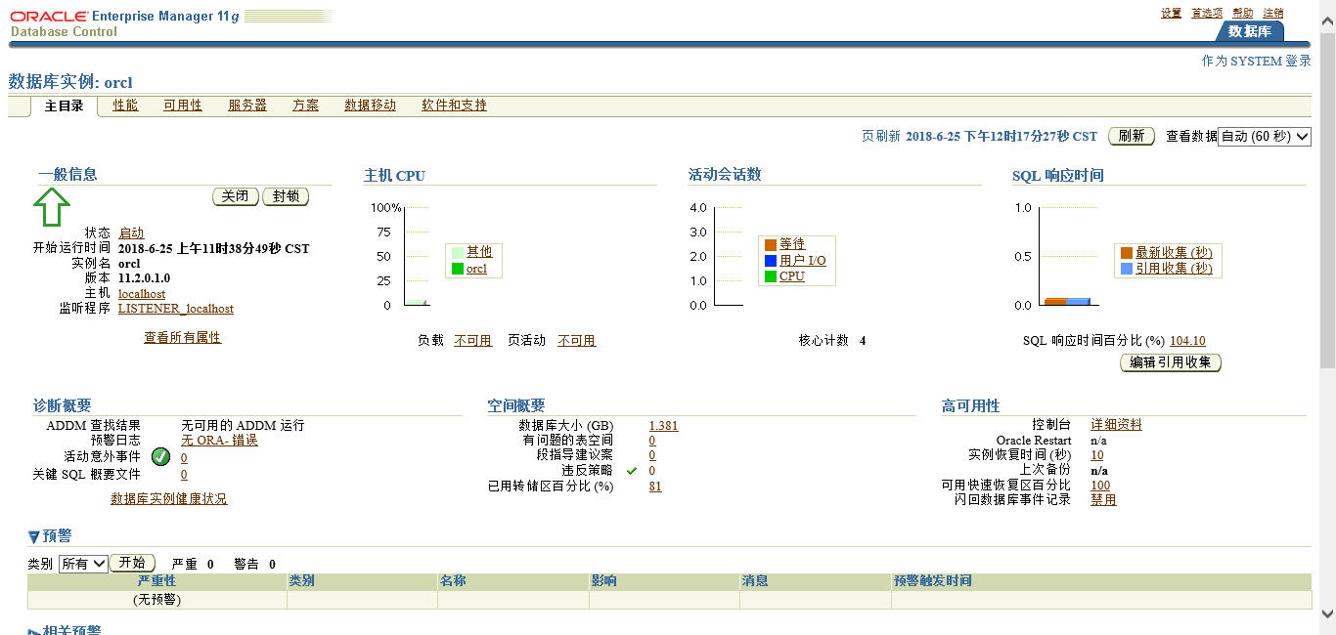Click the CPU legend link

click(792, 276)
